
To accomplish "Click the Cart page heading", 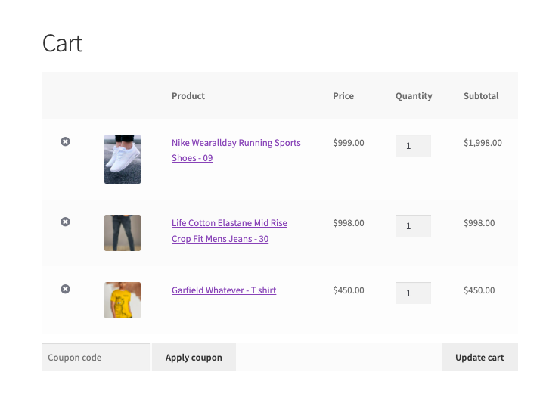I will [x=62, y=43].
